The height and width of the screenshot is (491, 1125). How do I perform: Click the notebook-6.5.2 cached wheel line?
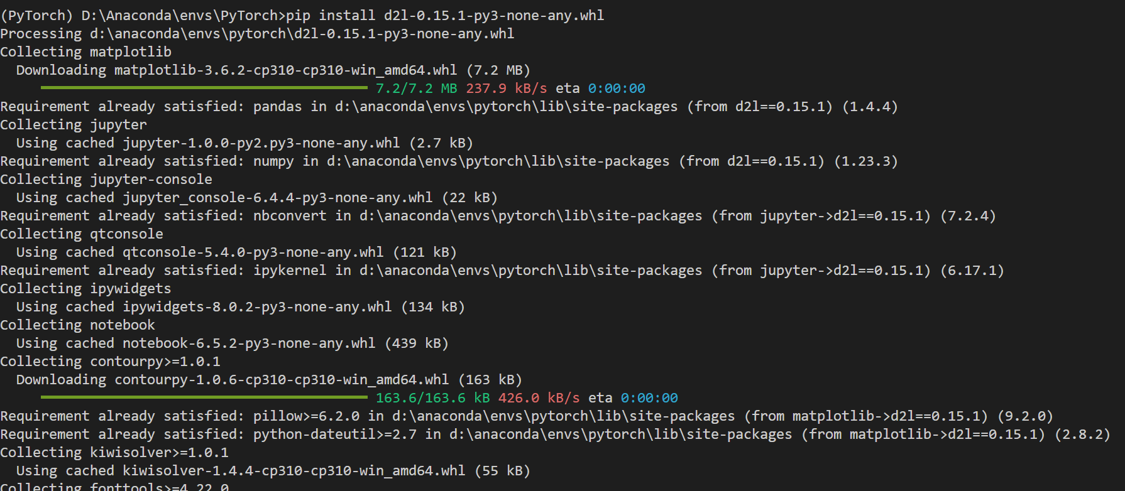(233, 343)
